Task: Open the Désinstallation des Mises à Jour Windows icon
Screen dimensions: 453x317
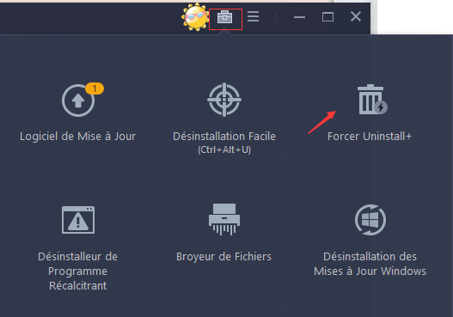Action: [x=370, y=220]
